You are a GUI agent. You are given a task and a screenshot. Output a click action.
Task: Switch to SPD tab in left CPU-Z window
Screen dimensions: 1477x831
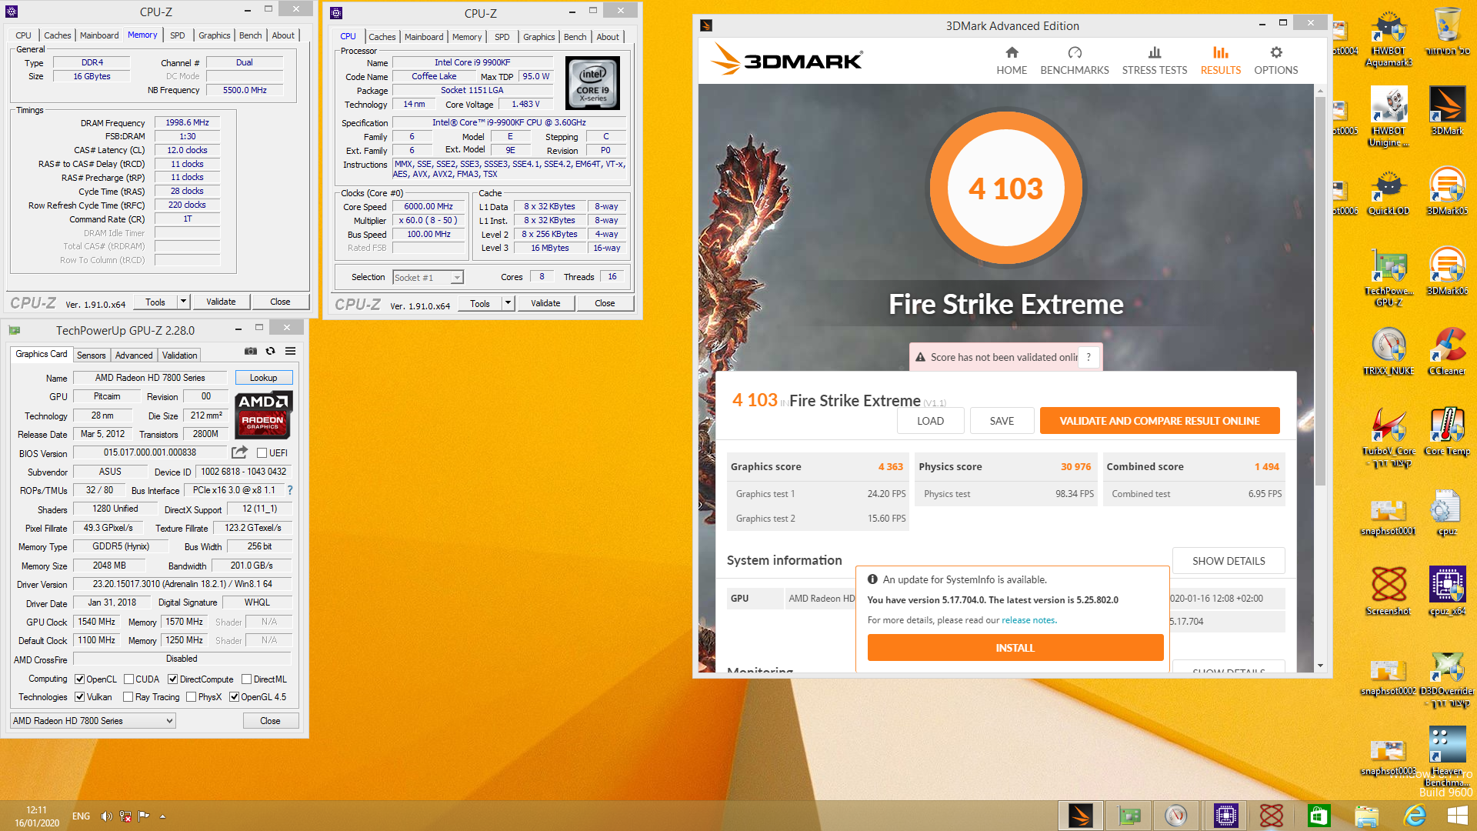(x=177, y=35)
